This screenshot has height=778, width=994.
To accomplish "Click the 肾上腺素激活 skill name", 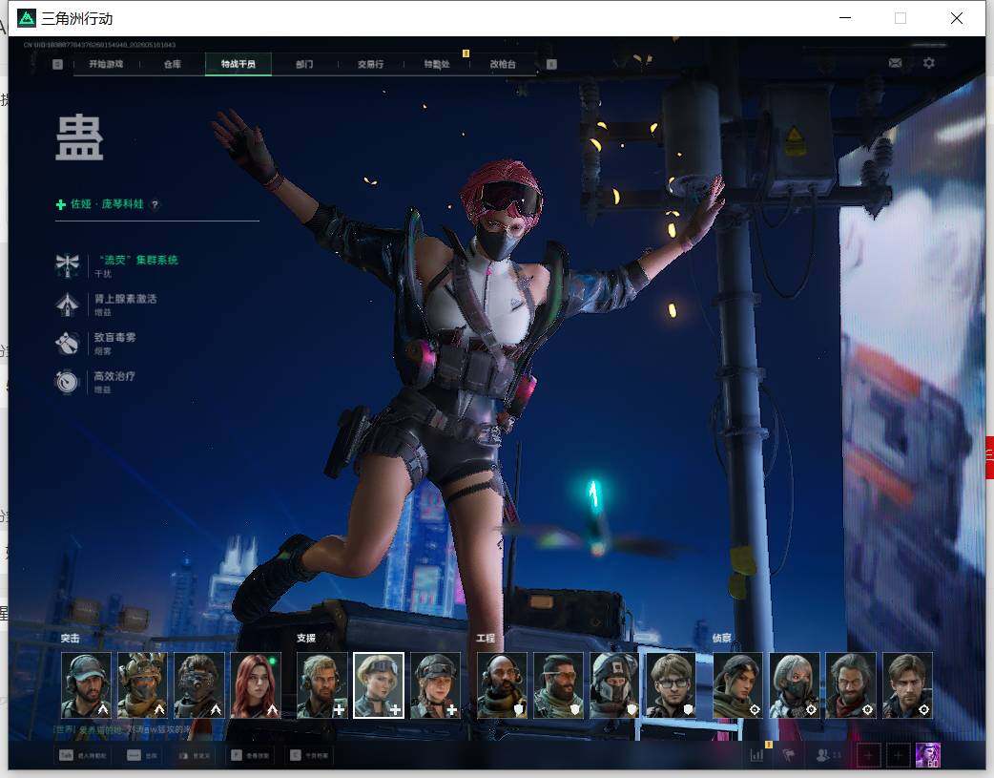I will tap(126, 299).
